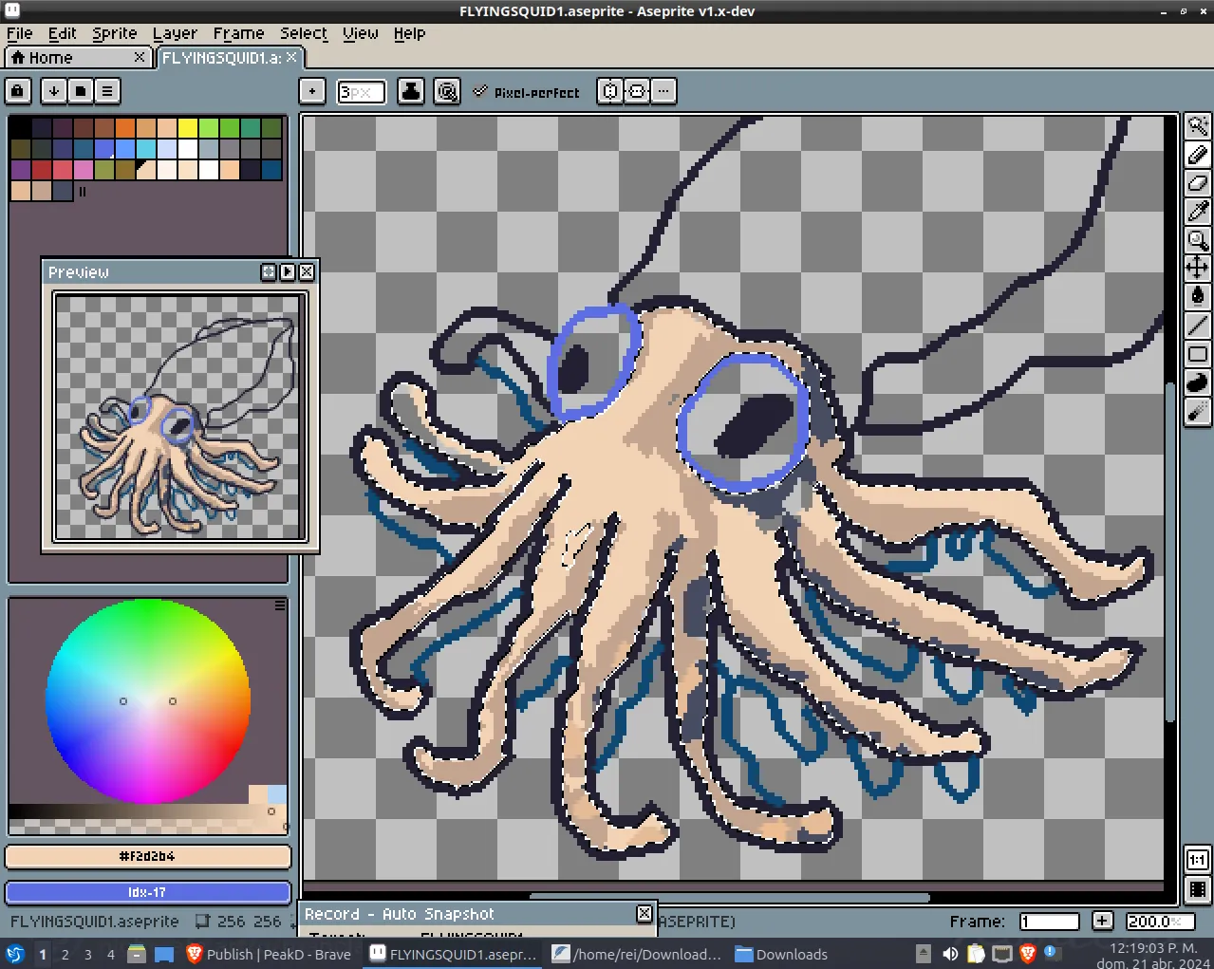1214x969 pixels.
Task: Open the Select menu
Action: pyautogui.click(x=304, y=33)
